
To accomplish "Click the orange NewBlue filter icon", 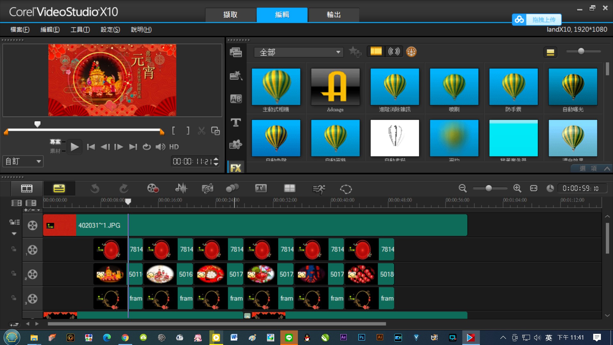I will 411,52.
